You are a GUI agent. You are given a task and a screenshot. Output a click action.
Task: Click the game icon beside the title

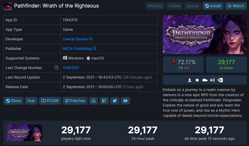click(x=8, y=6)
